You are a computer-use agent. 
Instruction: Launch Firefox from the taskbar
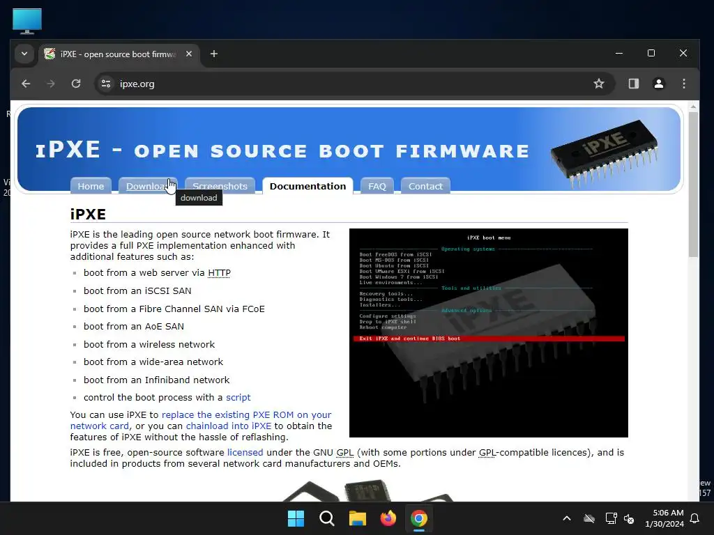point(388,518)
